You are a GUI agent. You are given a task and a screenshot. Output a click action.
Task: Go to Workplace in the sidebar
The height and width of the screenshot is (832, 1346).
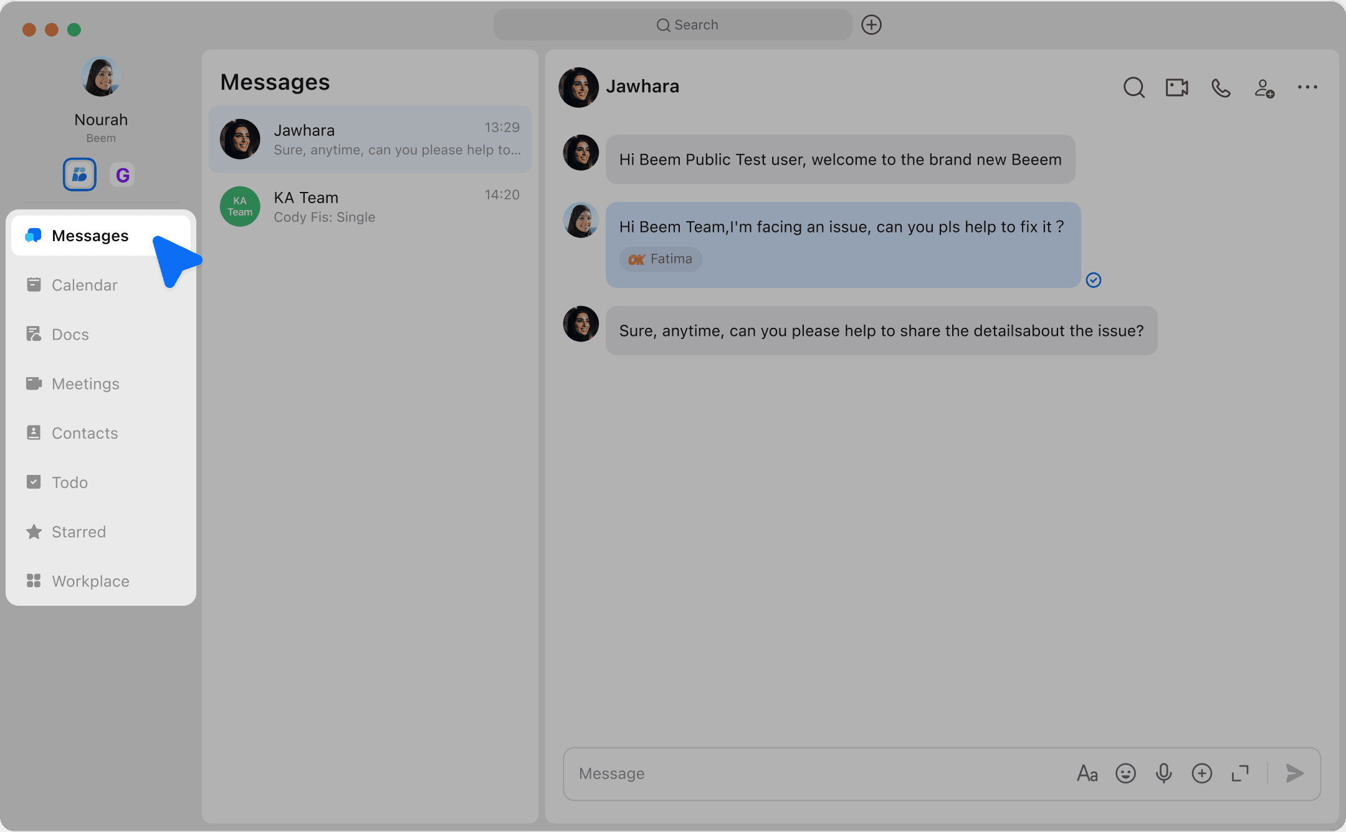(90, 581)
